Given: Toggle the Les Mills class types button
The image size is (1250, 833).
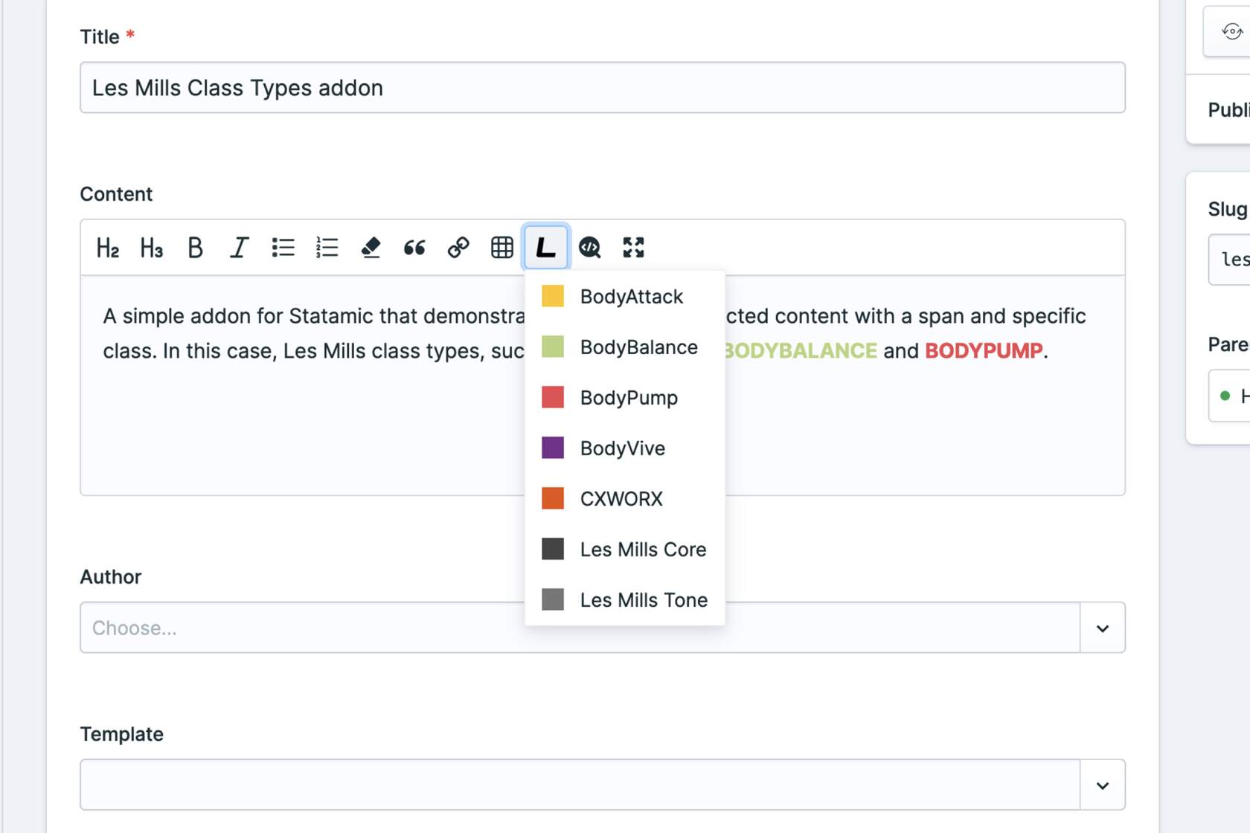Looking at the screenshot, I should coord(546,247).
